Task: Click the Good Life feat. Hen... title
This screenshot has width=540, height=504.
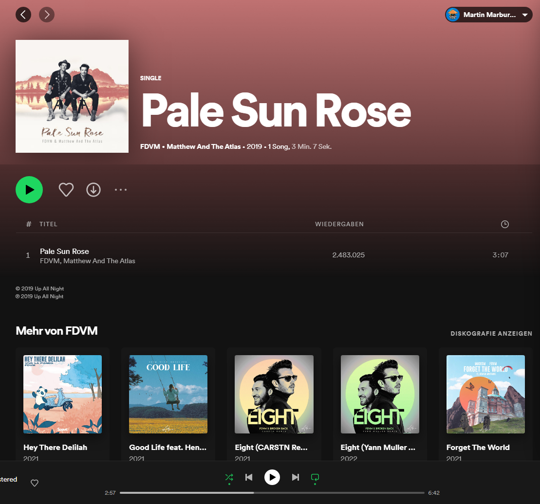Action: [168, 448]
